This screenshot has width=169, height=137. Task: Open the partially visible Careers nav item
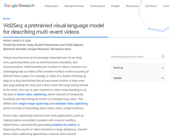click(x=166, y=6)
